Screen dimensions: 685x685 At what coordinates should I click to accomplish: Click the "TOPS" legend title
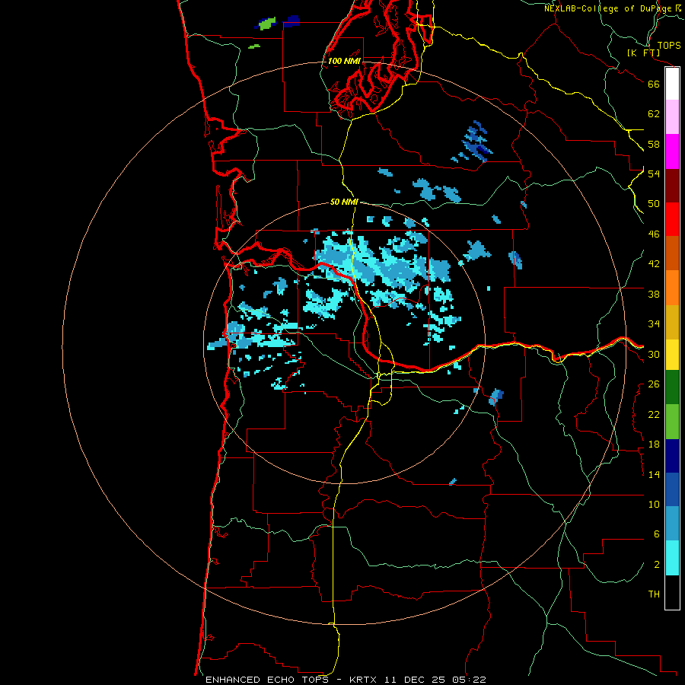pos(669,46)
